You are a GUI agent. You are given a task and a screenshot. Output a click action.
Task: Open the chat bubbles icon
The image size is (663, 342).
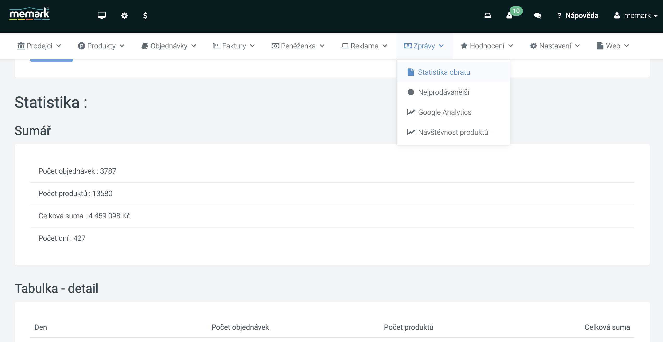pyautogui.click(x=538, y=16)
